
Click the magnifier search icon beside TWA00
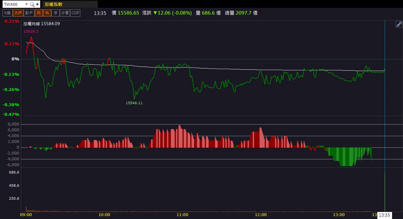pos(32,4)
